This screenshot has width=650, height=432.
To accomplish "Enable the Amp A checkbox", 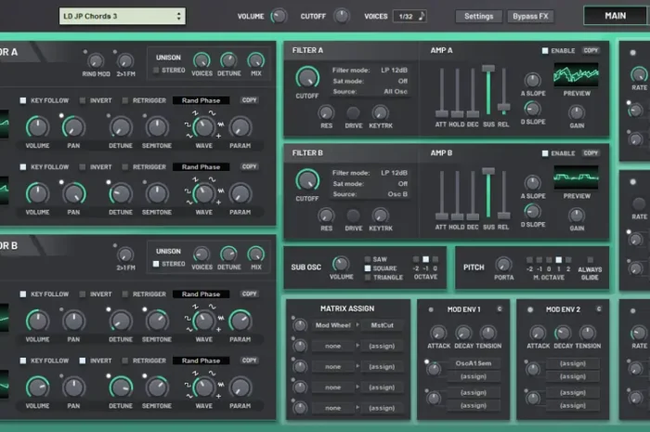I will [x=545, y=50].
